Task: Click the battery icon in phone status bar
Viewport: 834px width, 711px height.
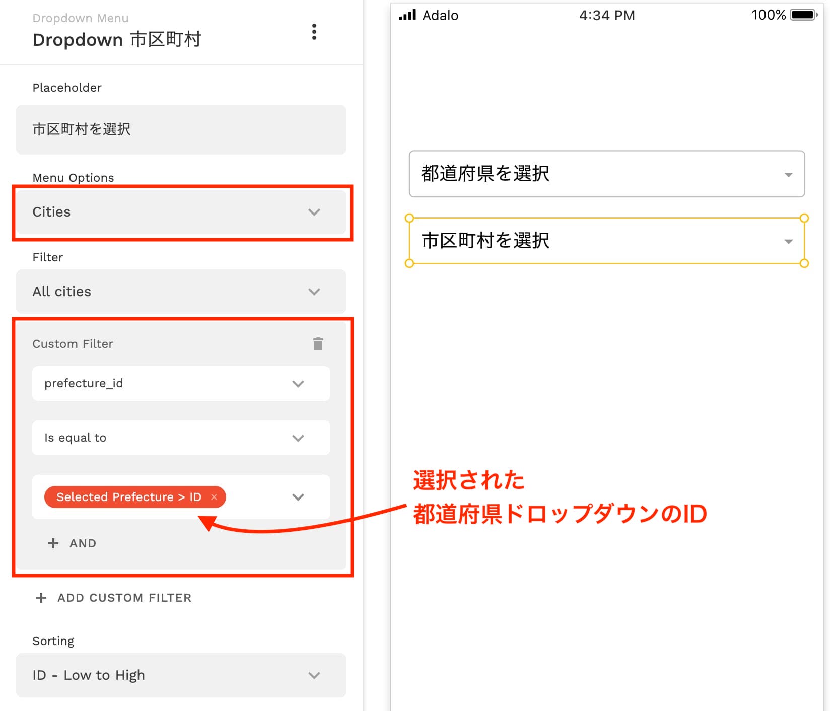Action: 804,15
